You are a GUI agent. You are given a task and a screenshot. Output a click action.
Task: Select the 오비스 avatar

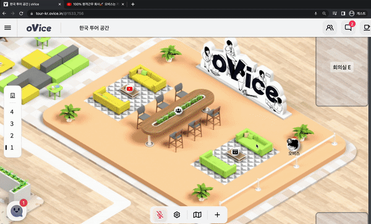point(294,144)
